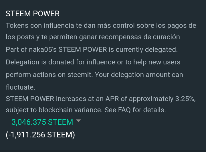Click the words 'STEEM POWER is currently delegated'
This screenshot has width=206, height=152.
pos(118,50)
